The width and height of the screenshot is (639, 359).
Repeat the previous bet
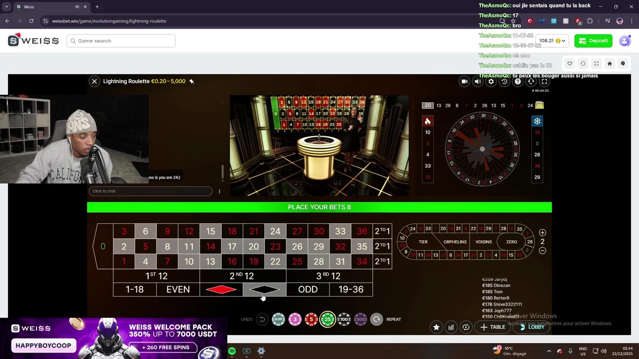point(376,320)
